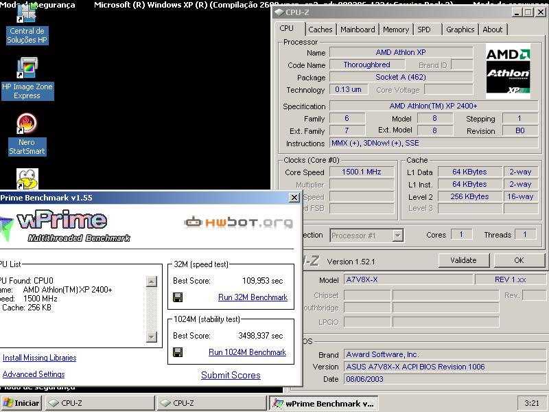
Task: Run the 32M Benchmark link
Action: 253,297
